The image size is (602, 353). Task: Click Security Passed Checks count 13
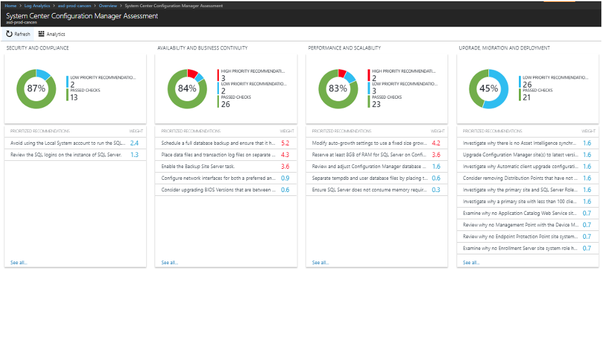click(x=74, y=97)
